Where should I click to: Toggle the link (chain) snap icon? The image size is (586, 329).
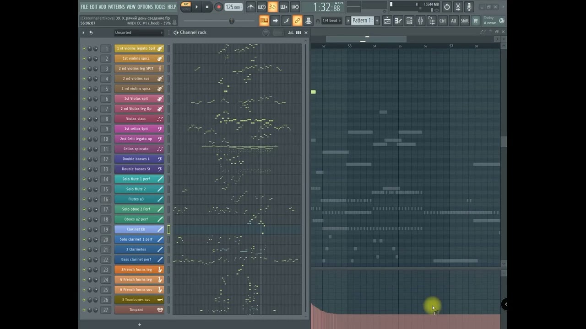click(297, 21)
